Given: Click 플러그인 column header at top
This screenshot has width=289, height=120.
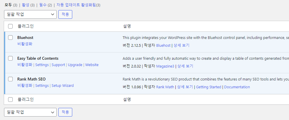Looking at the screenshot, I should [x=25, y=26].
